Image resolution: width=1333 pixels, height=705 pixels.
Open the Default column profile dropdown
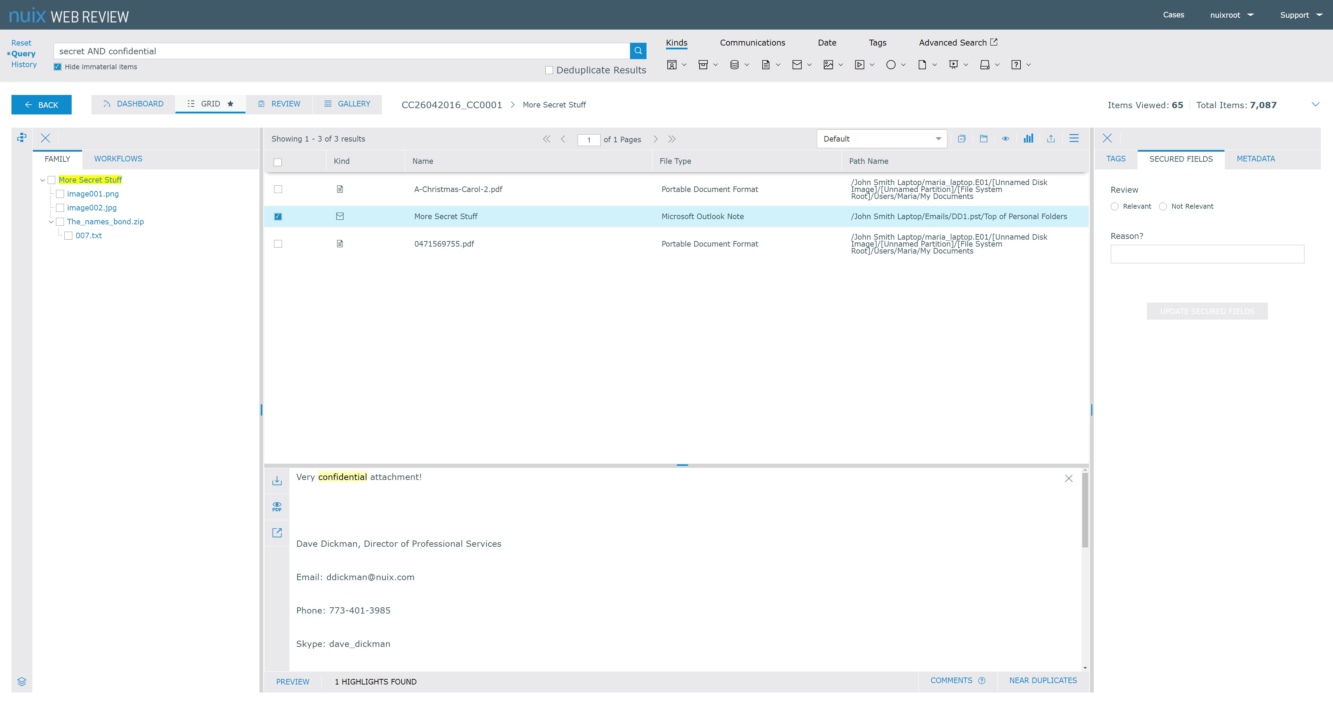pyautogui.click(x=882, y=139)
